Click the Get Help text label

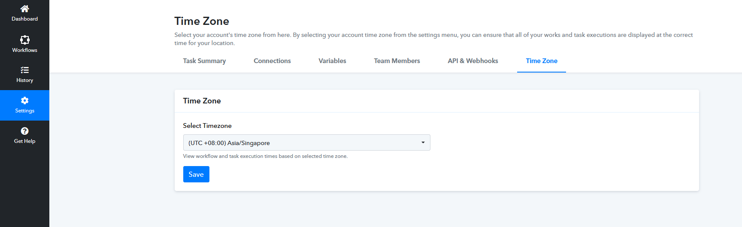[24, 141]
